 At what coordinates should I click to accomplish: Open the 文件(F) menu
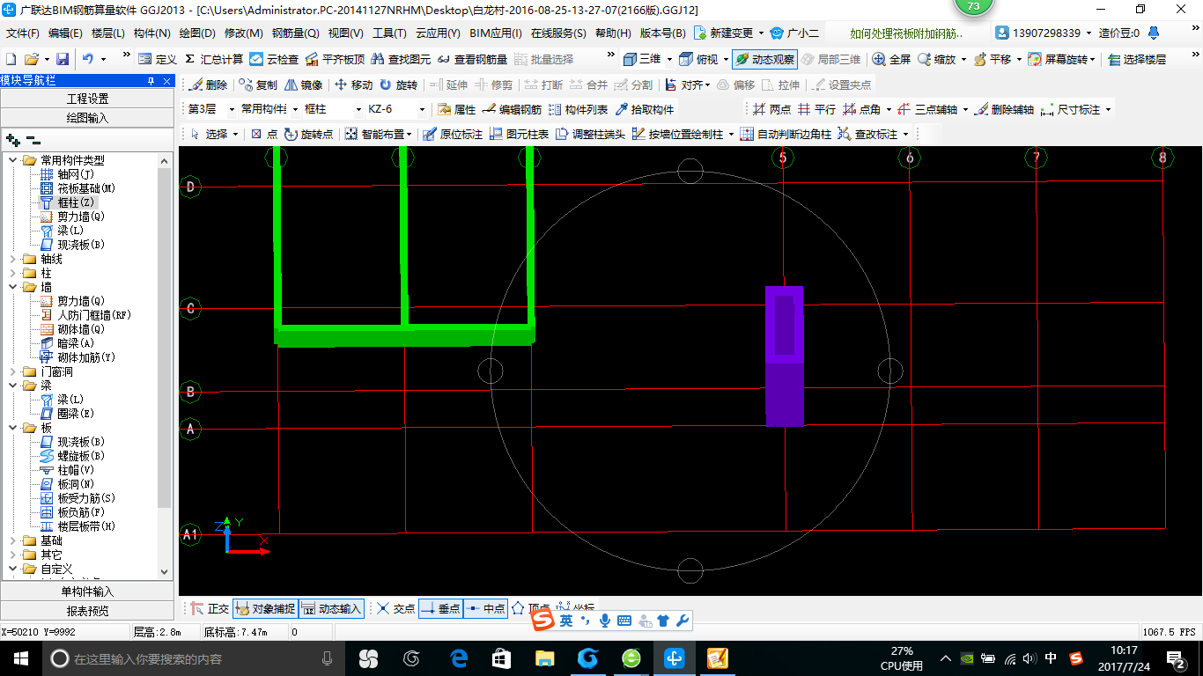tap(23, 33)
